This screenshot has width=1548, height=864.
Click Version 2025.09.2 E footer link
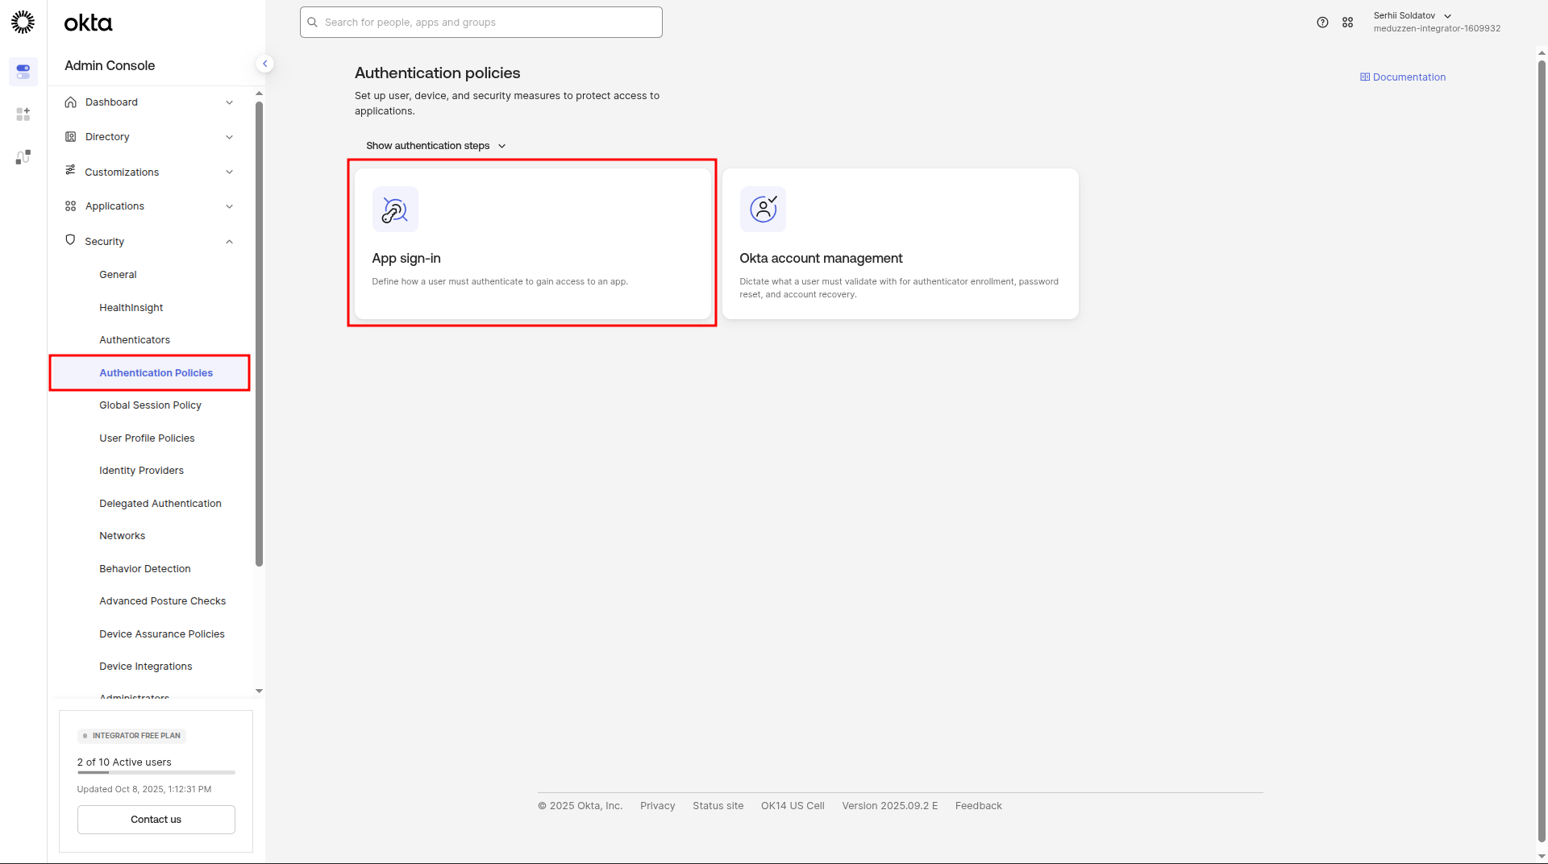coord(890,806)
